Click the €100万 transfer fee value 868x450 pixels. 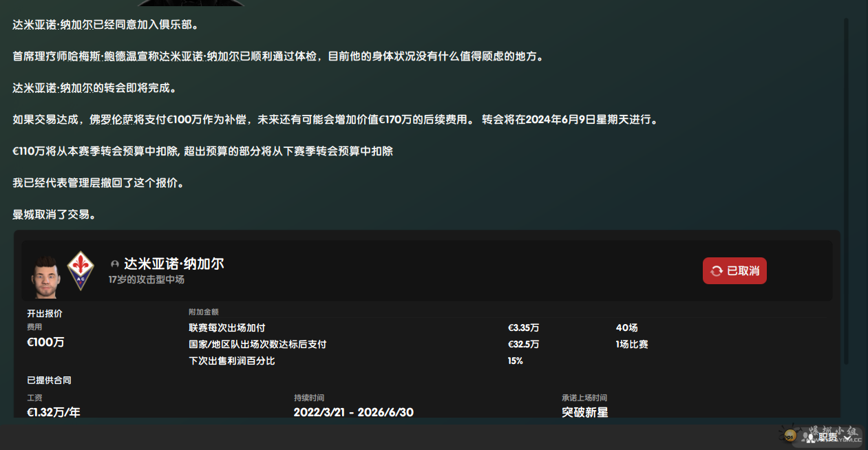(45, 343)
